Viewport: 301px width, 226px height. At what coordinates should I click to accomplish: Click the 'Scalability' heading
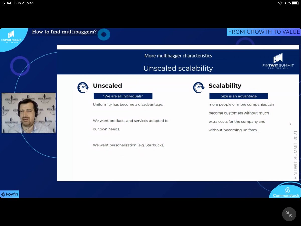pyautogui.click(x=225, y=86)
